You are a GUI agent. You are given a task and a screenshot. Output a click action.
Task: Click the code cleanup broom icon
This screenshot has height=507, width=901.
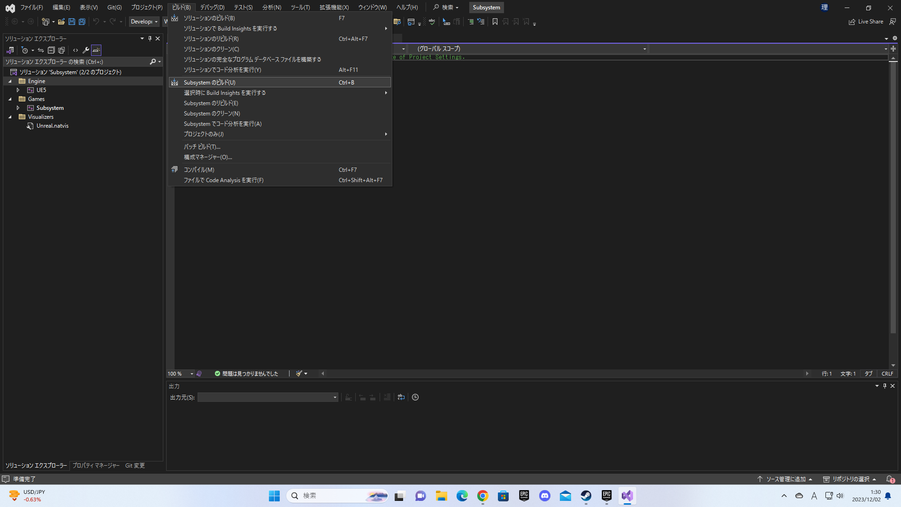pyautogui.click(x=299, y=374)
